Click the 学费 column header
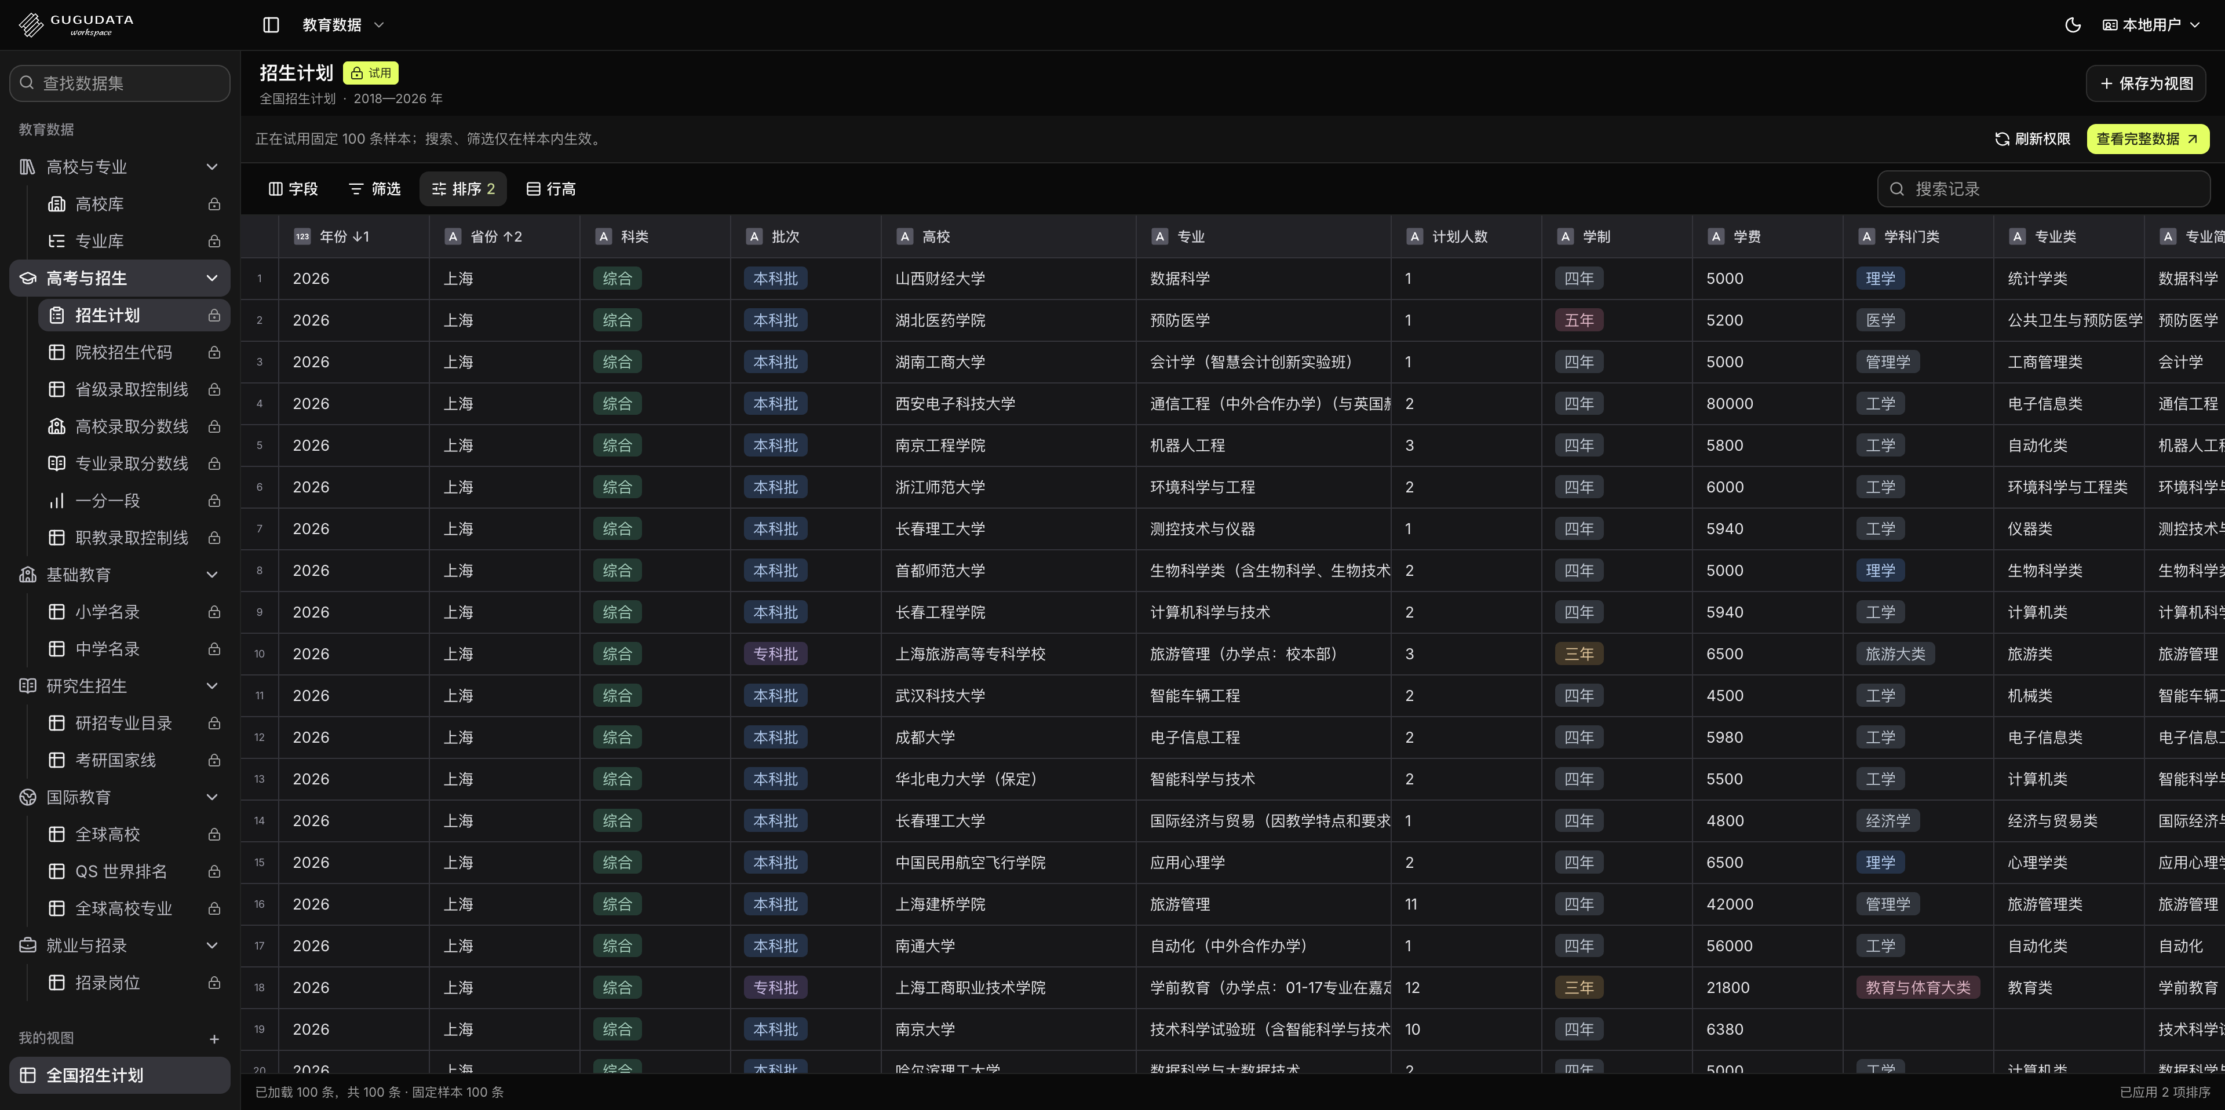The height and width of the screenshot is (1110, 2225). [1767, 237]
